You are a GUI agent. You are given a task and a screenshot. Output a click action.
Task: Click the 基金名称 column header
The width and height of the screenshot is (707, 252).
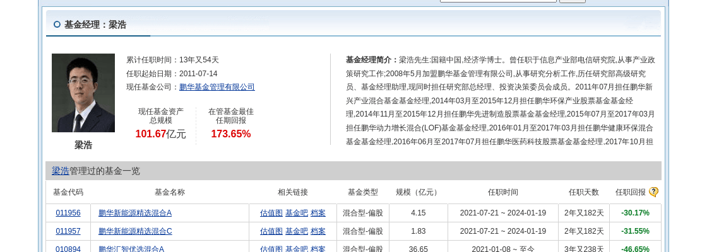pos(170,192)
